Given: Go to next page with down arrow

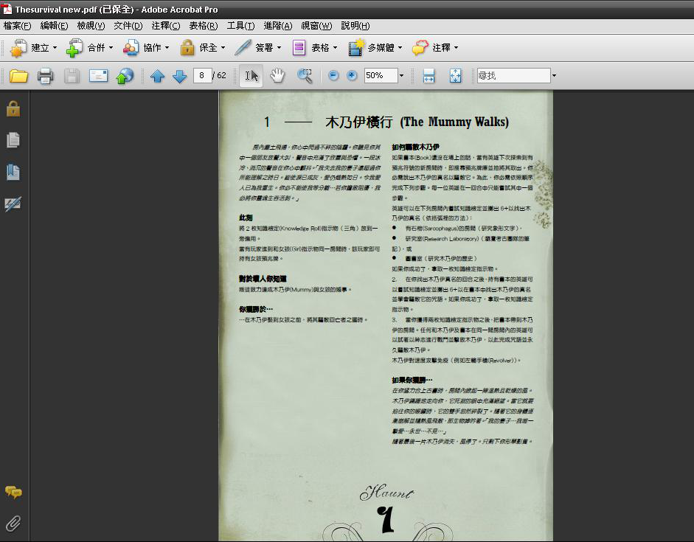Looking at the screenshot, I should pyautogui.click(x=179, y=76).
